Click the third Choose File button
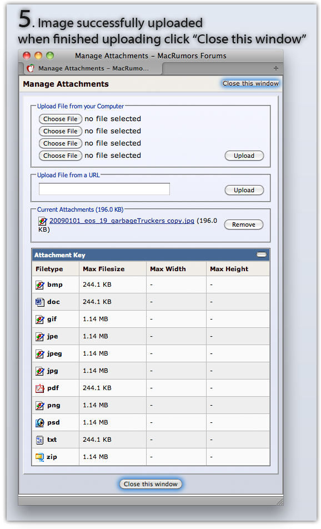The width and height of the screenshot is (321, 529). pos(61,143)
